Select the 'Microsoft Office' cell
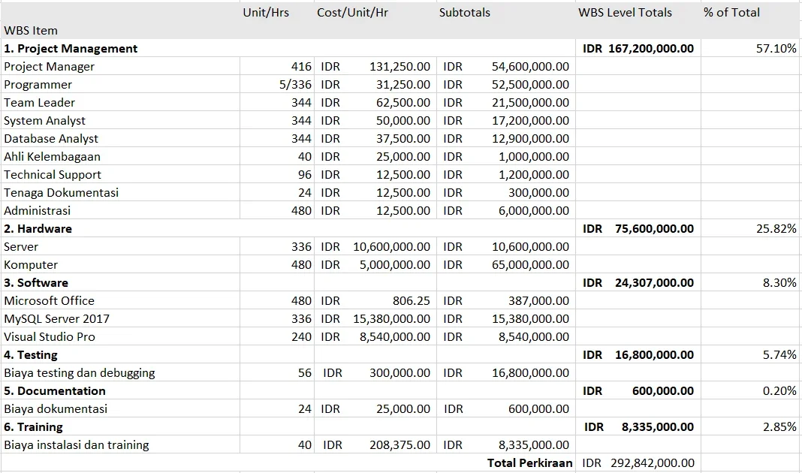802x473 pixels. click(49, 300)
